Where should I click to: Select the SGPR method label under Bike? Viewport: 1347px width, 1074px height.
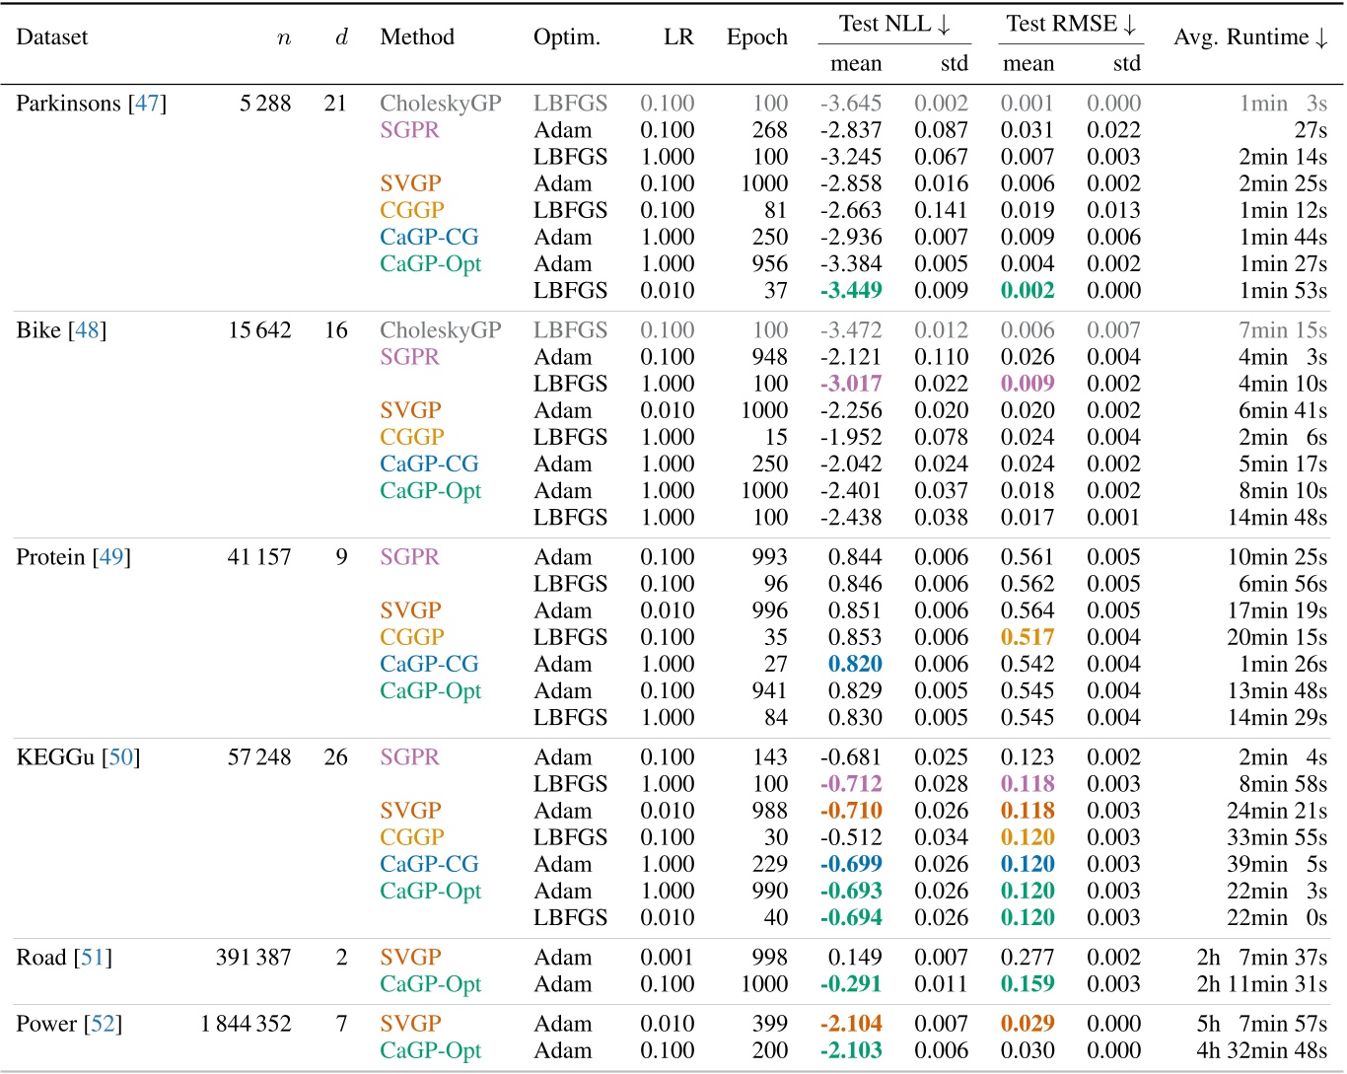[x=409, y=357]
